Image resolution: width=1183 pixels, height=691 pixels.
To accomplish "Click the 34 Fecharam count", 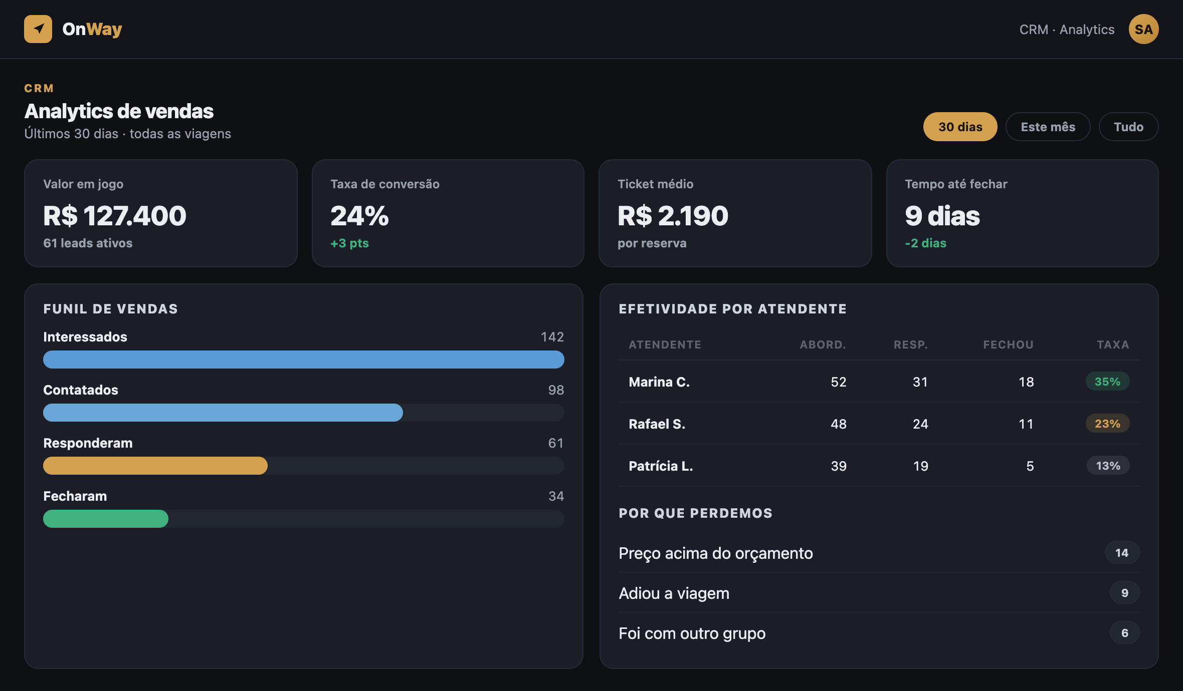I will pos(556,496).
